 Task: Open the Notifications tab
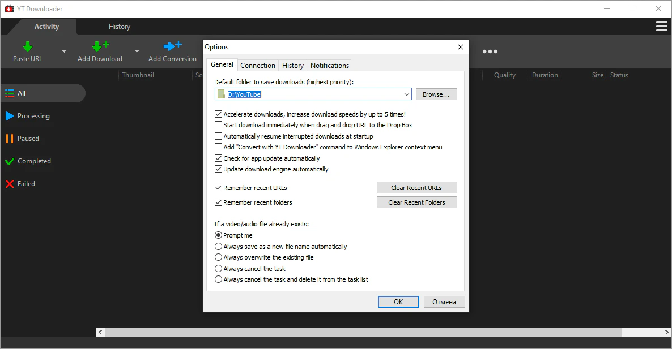tap(329, 65)
